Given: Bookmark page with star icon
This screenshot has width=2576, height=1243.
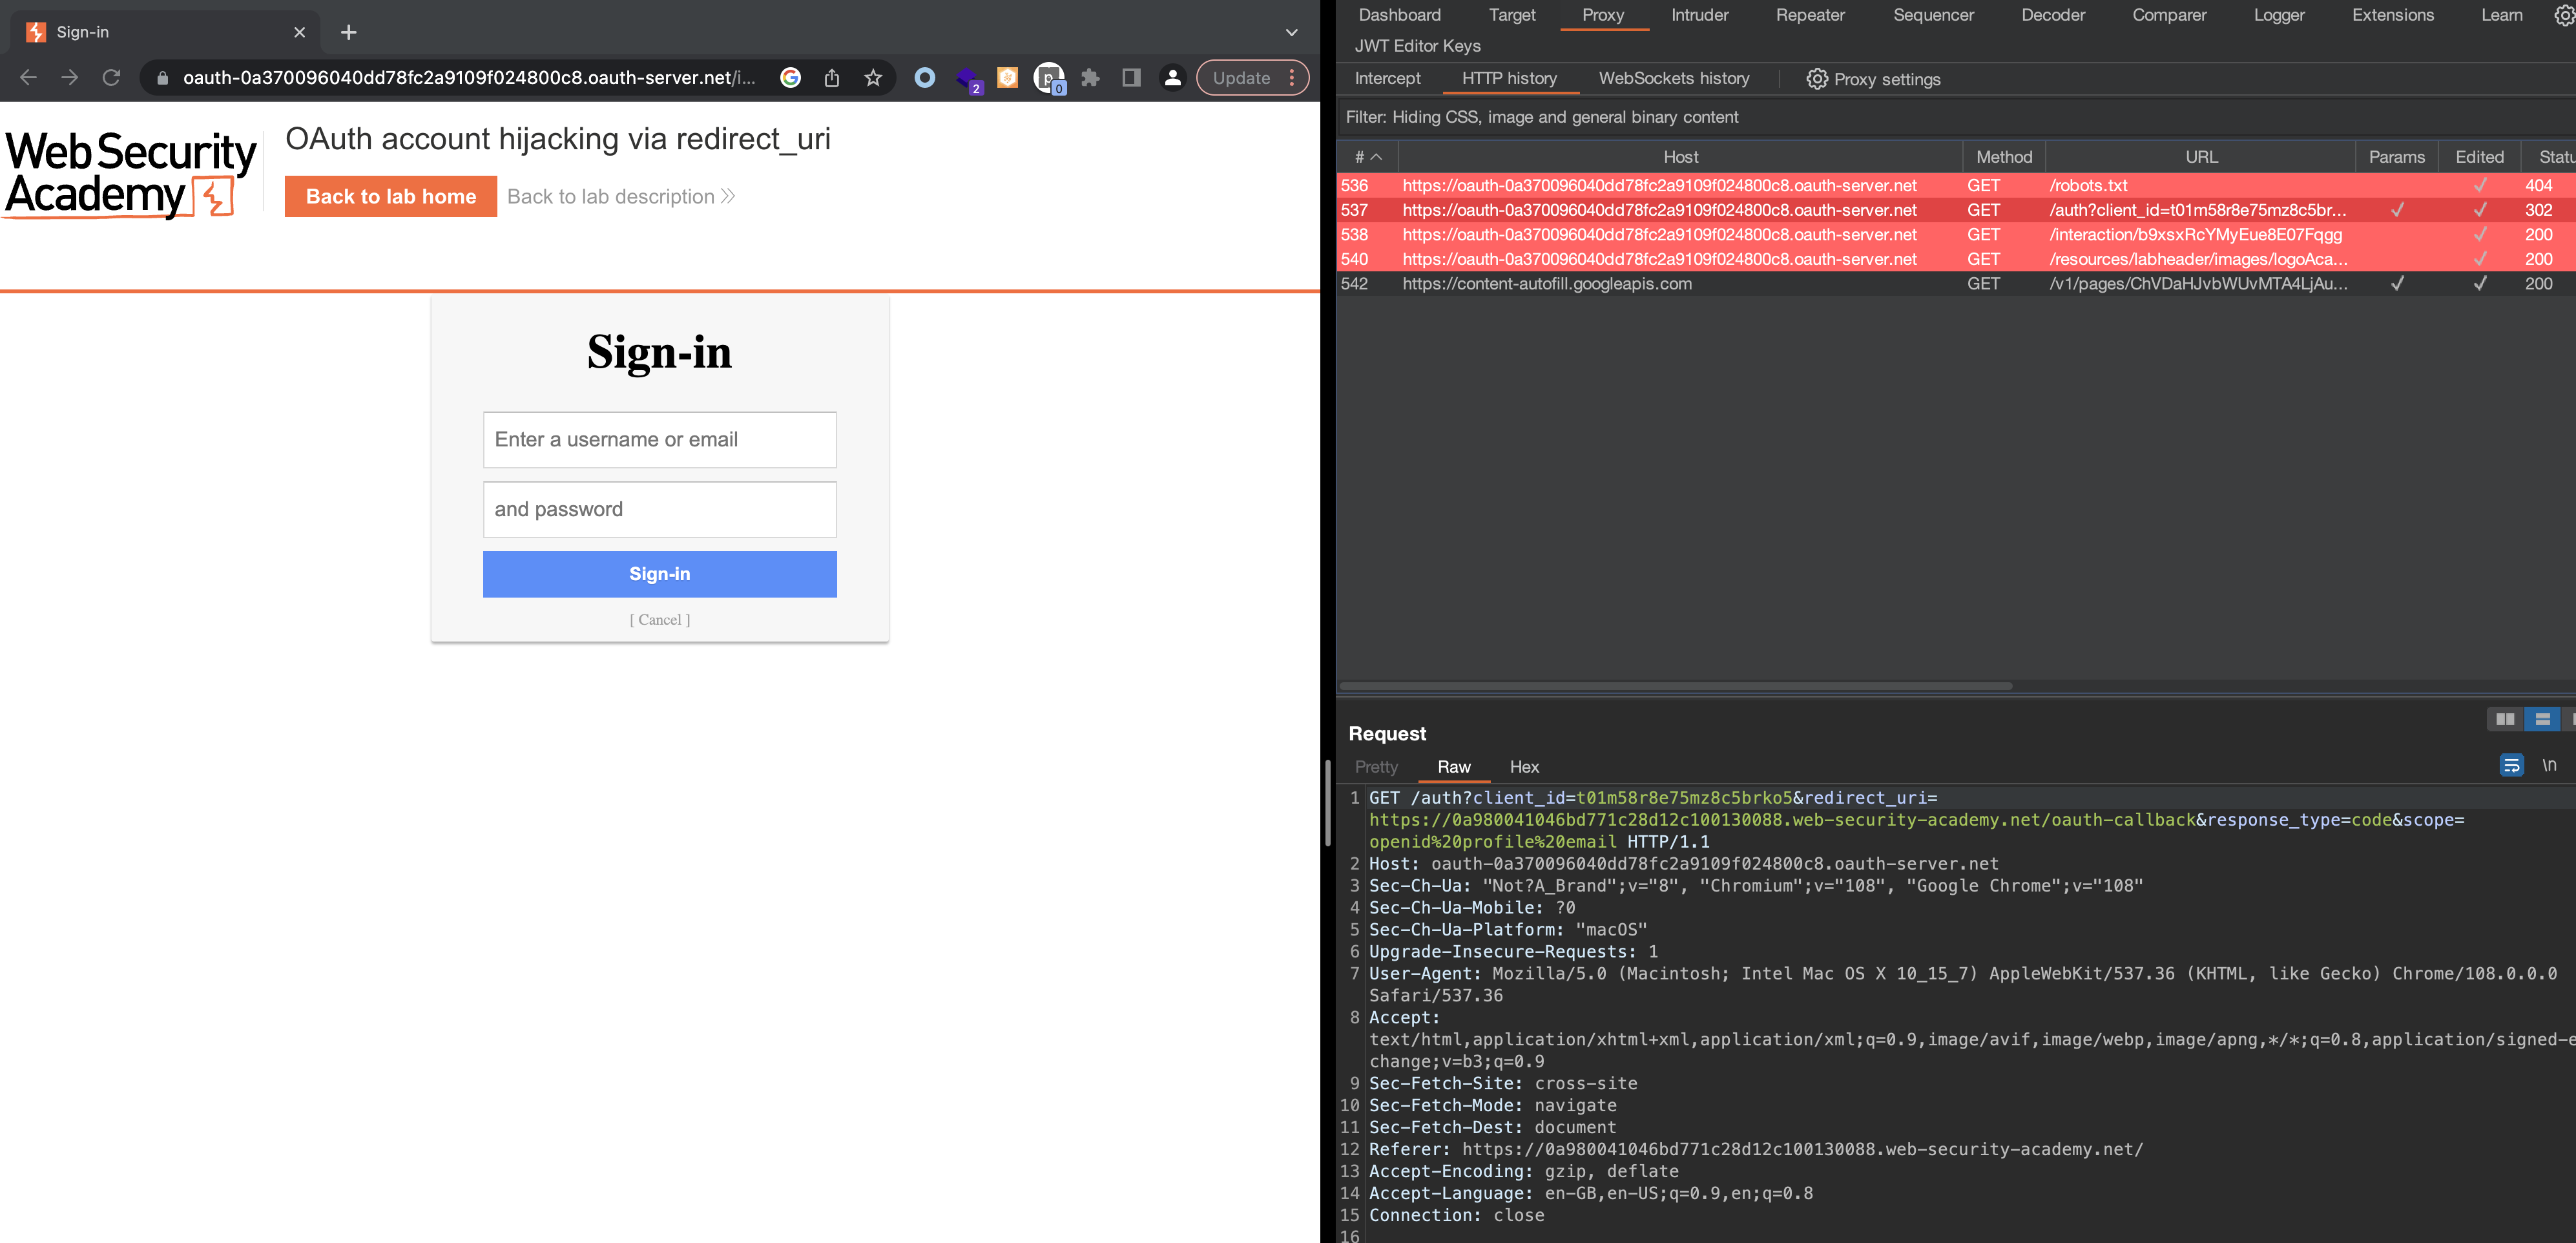Looking at the screenshot, I should [x=873, y=78].
